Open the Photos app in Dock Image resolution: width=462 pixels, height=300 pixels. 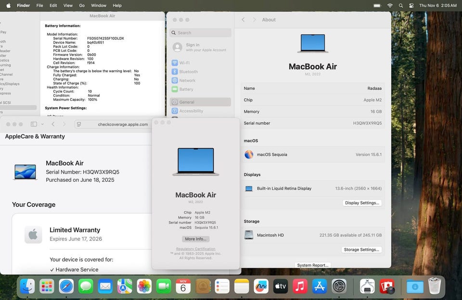144,287
